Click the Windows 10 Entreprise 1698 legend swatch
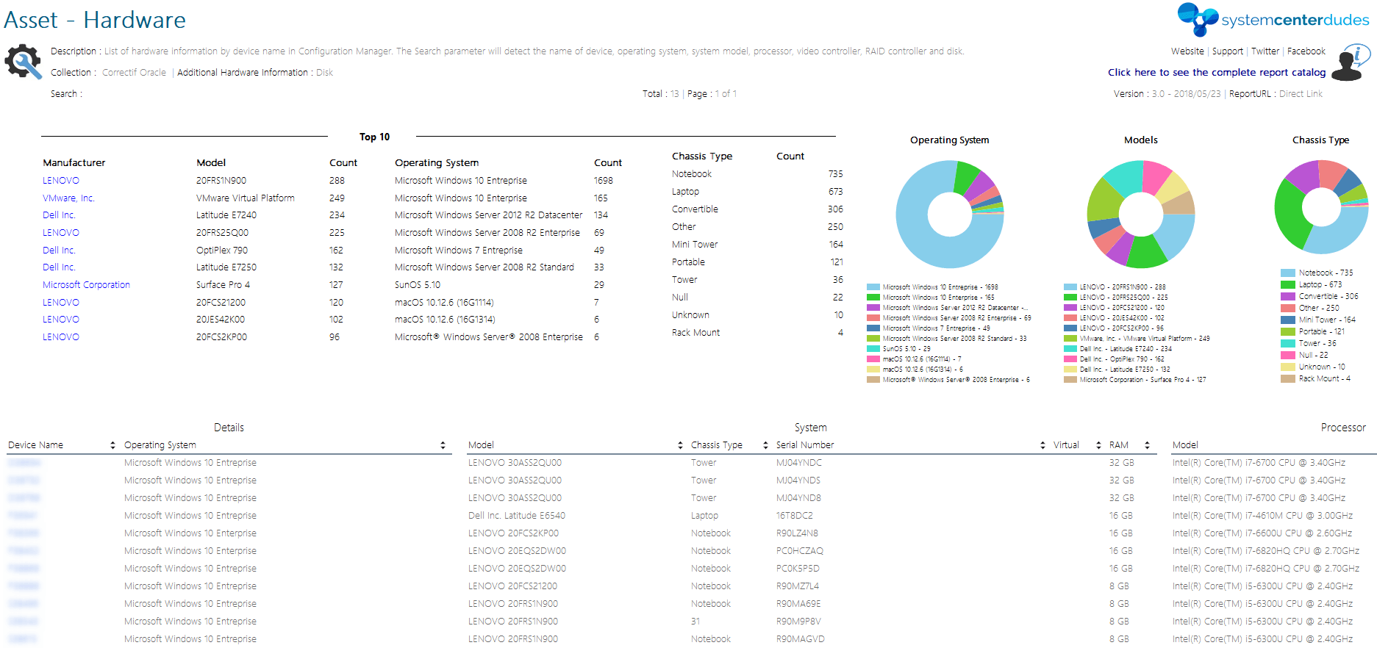The height and width of the screenshot is (648, 1377). 873,287
